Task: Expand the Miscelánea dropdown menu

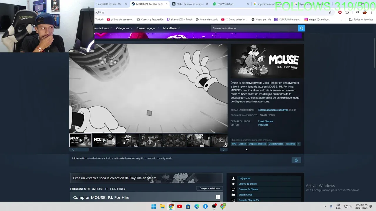Action: pos(172,28)
